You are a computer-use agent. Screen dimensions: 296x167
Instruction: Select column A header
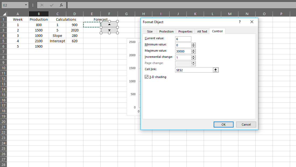click(18, 14)
